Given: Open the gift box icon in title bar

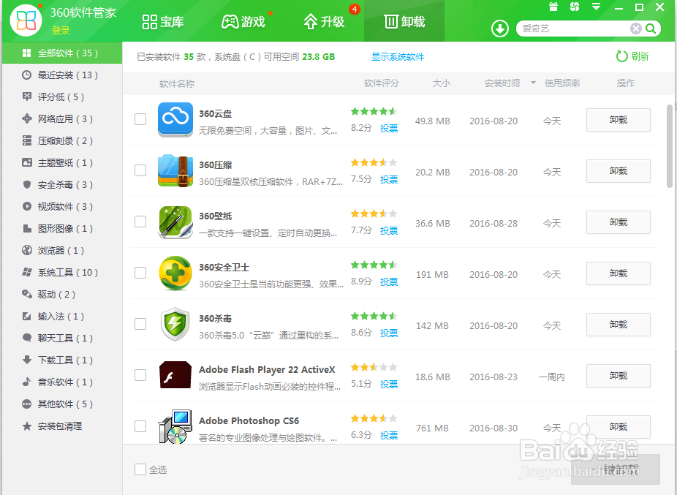Looking at the screenshot, I should [553, 7].
